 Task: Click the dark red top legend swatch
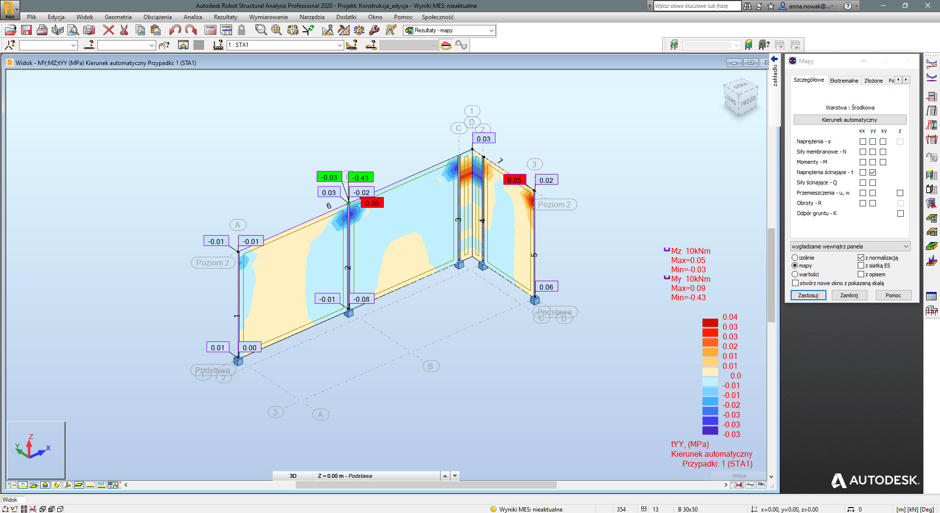pyautogui.click(x=710, y=323)
